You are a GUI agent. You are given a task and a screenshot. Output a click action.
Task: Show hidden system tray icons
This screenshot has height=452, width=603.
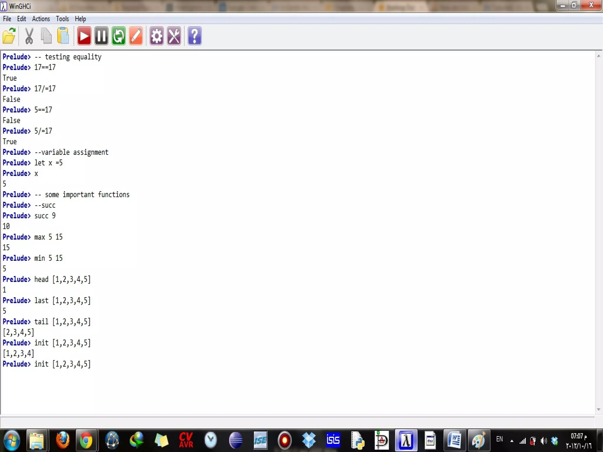[512, 441]
